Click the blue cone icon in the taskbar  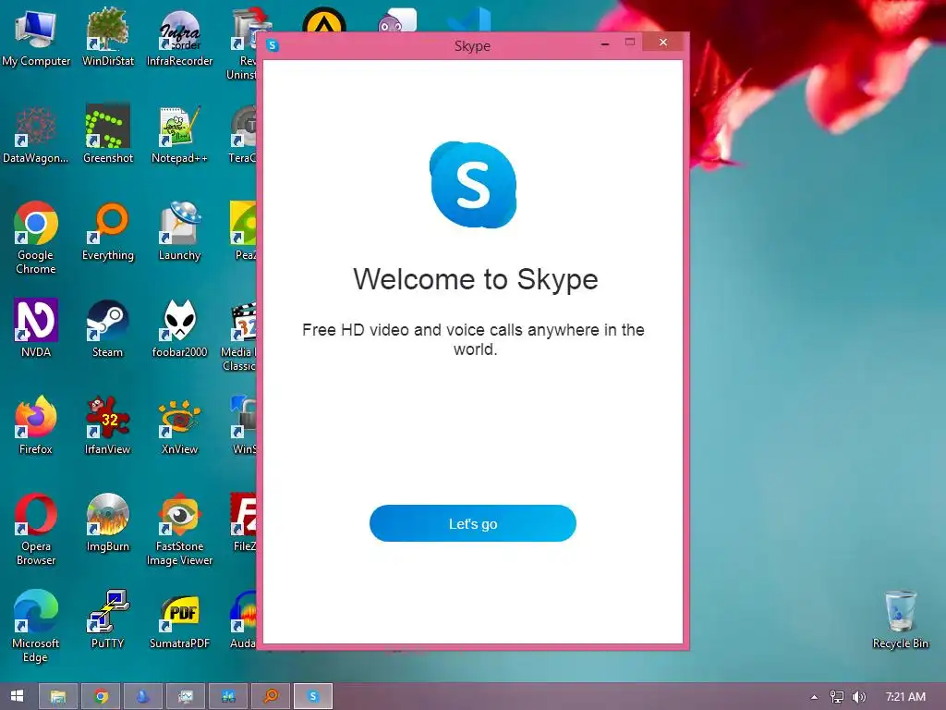coord(143,696)
